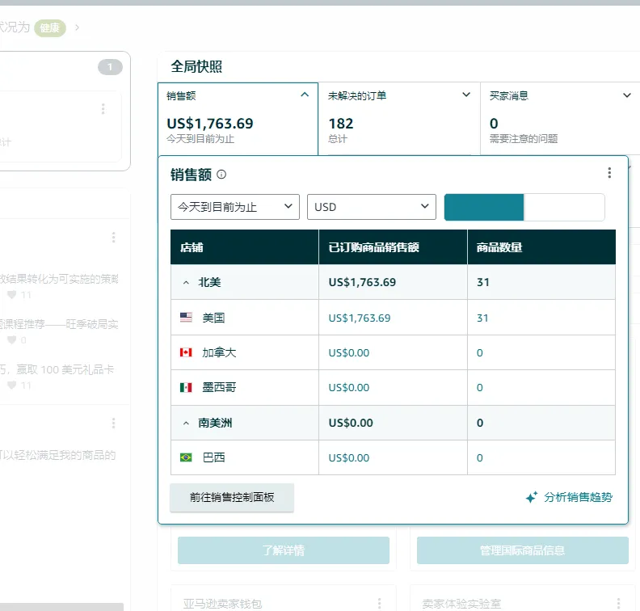Open the 销售额 panel three-dot menu
The height and width of the screenshot is (611, 640).
click(609, 173)
